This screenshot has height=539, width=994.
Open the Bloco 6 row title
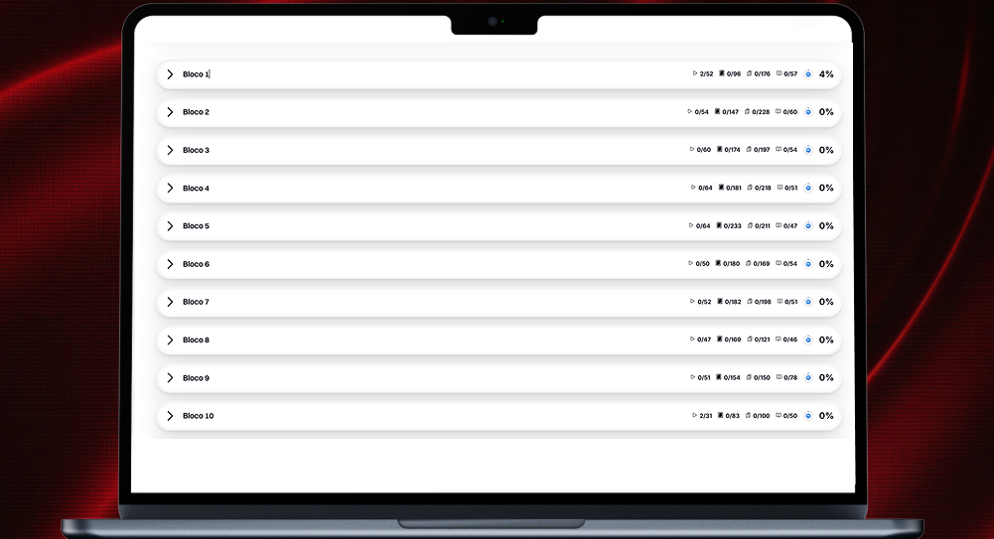[x=196, y=264]
